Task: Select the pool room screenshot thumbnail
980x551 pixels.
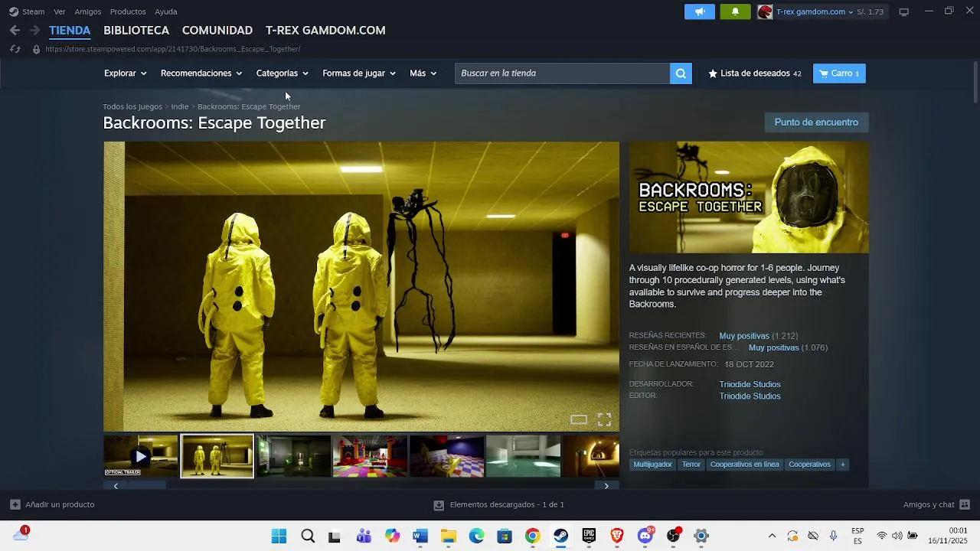Action: point(523,456)
